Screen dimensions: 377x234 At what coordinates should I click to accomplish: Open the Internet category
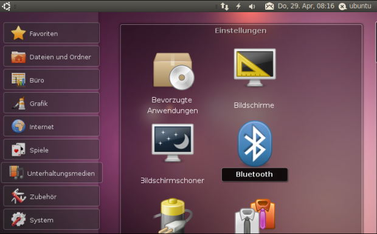52,126
